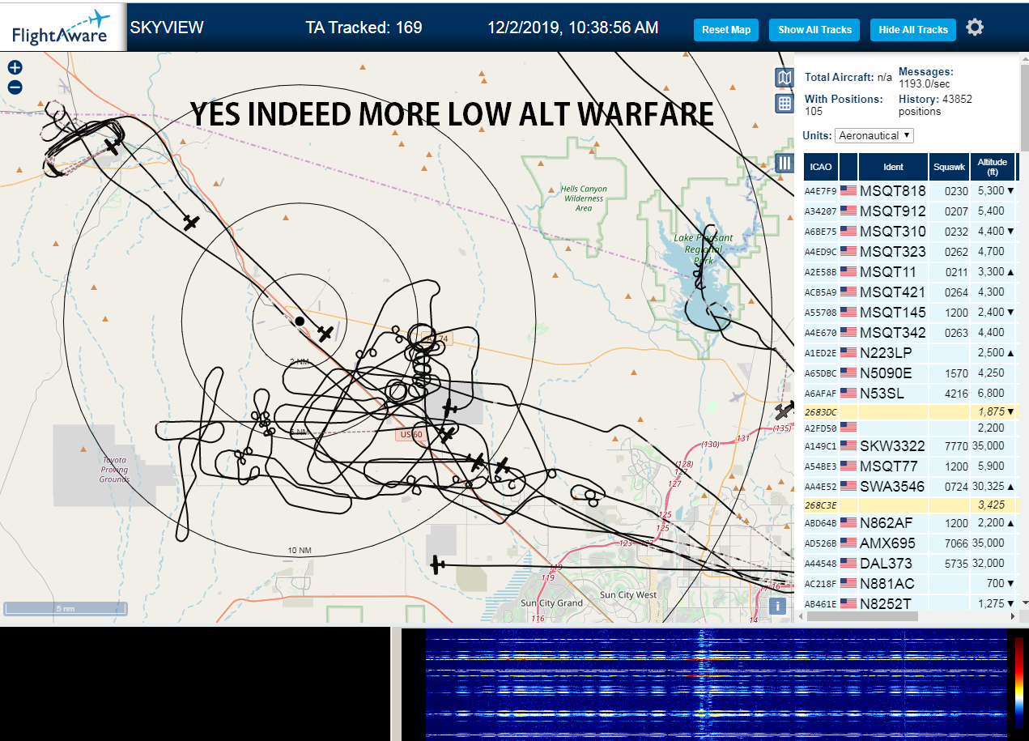
Task: Select the MSQT818 aircraft row
Action: 910,191
